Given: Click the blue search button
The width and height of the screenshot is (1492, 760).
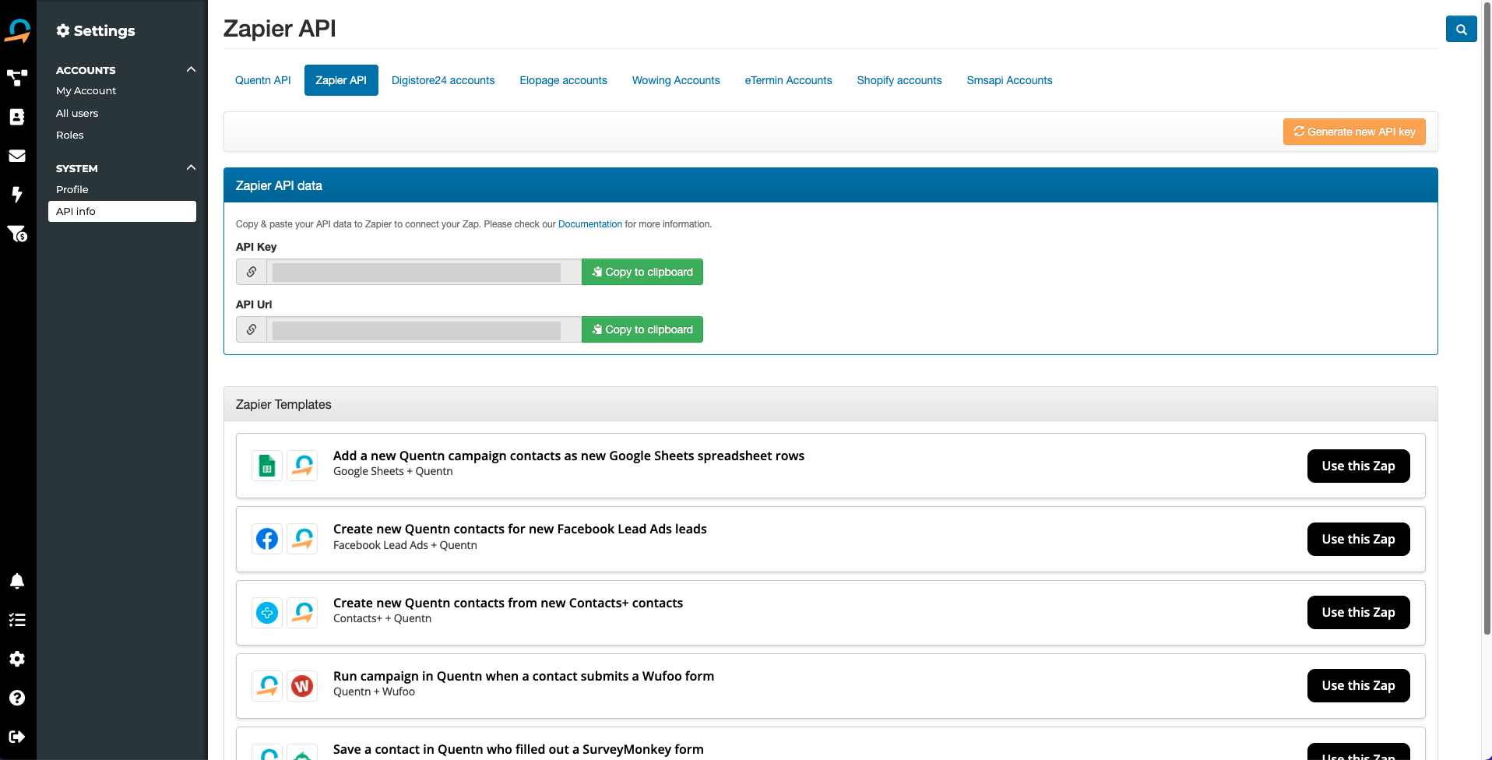Looking at the screenshot, I should pyautogui.click(x=1461, y=30).
